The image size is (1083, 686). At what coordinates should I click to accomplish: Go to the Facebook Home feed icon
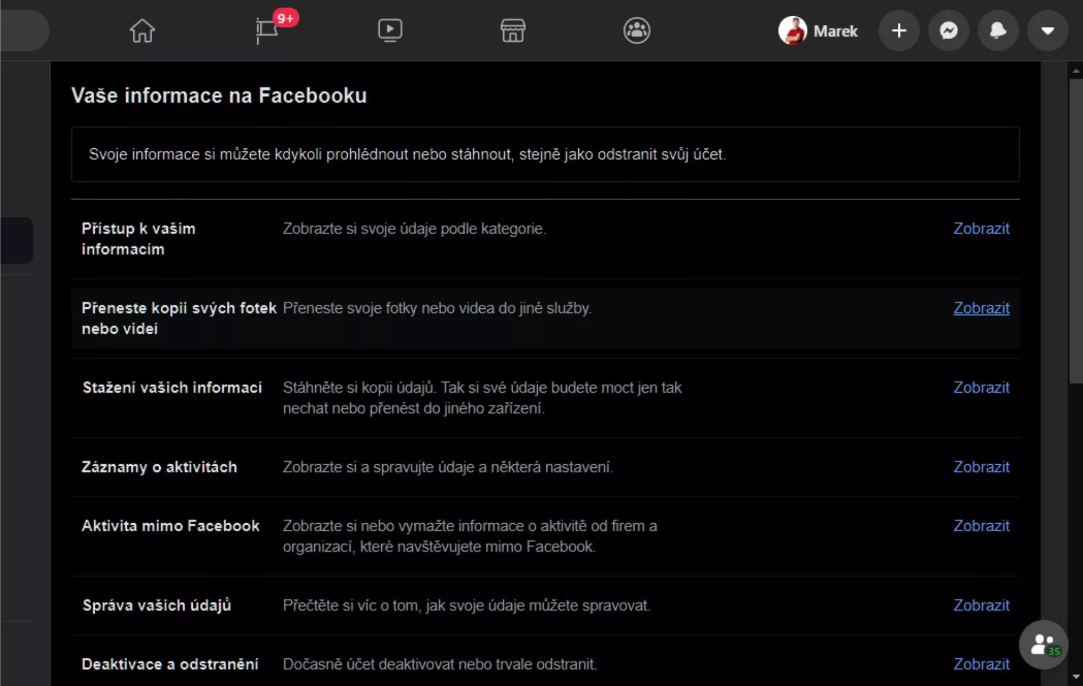coord(142,30)
